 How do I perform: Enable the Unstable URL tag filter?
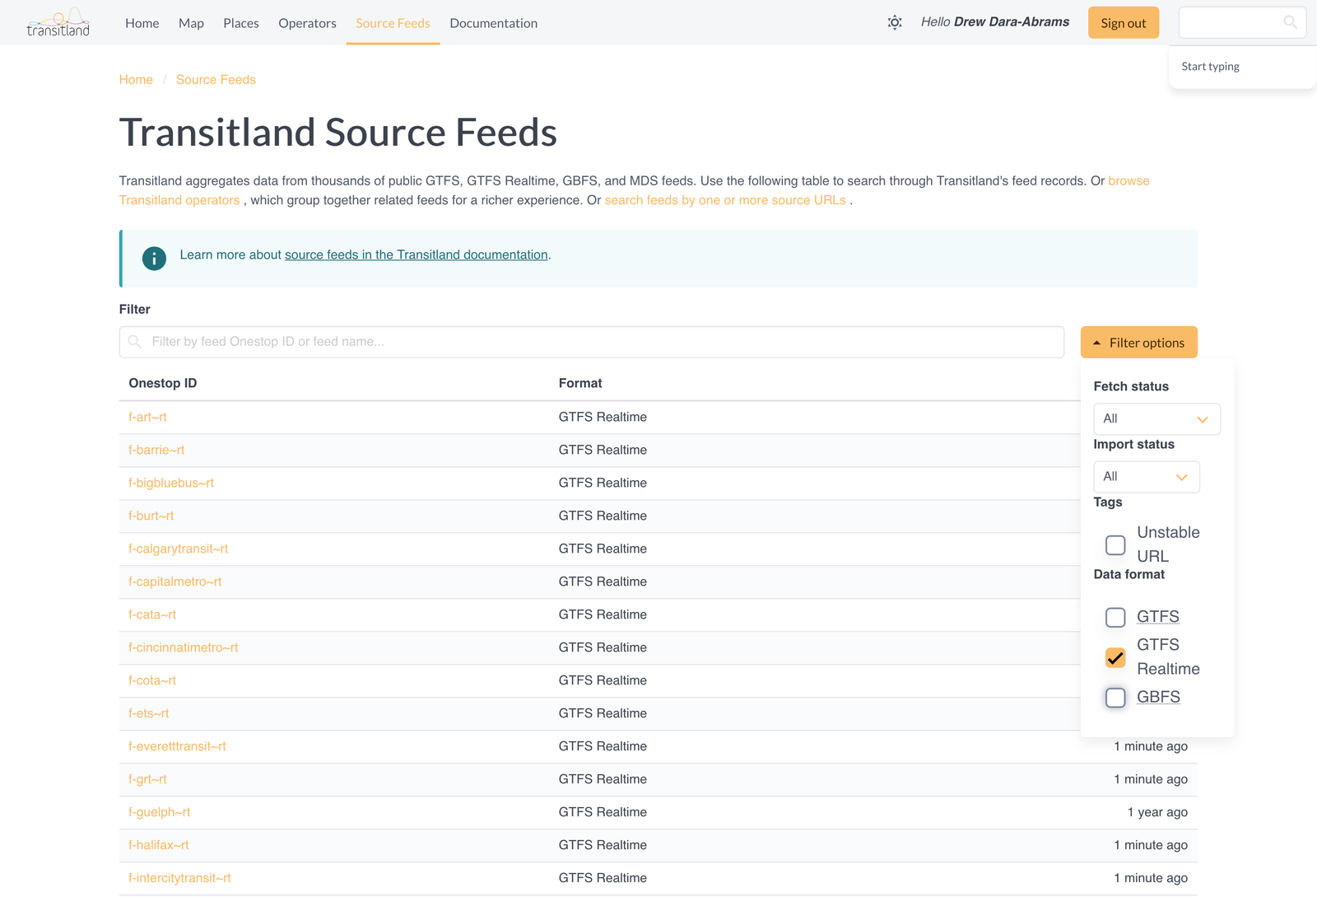[x=1115, y=544]
